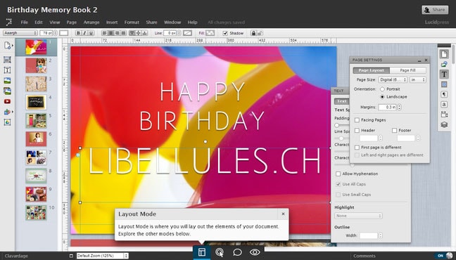Select the text box tool in left sidebar

click(x=7, y=70)
